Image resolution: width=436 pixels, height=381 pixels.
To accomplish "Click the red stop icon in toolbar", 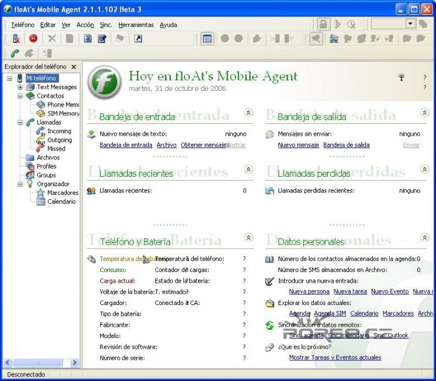I will click(x=34, y=39).
